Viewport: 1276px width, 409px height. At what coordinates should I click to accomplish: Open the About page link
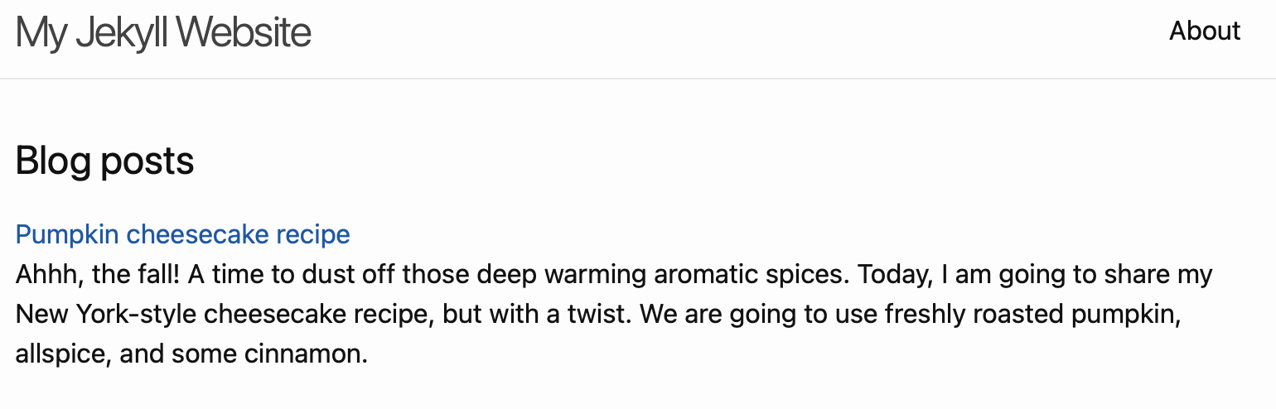(1205, 31)
